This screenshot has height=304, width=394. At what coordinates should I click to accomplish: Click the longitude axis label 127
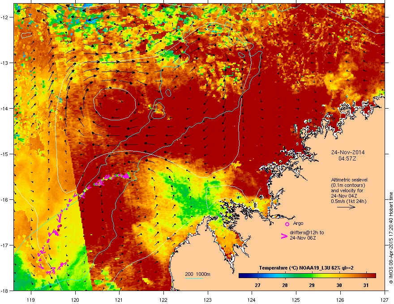click(385, 300)
